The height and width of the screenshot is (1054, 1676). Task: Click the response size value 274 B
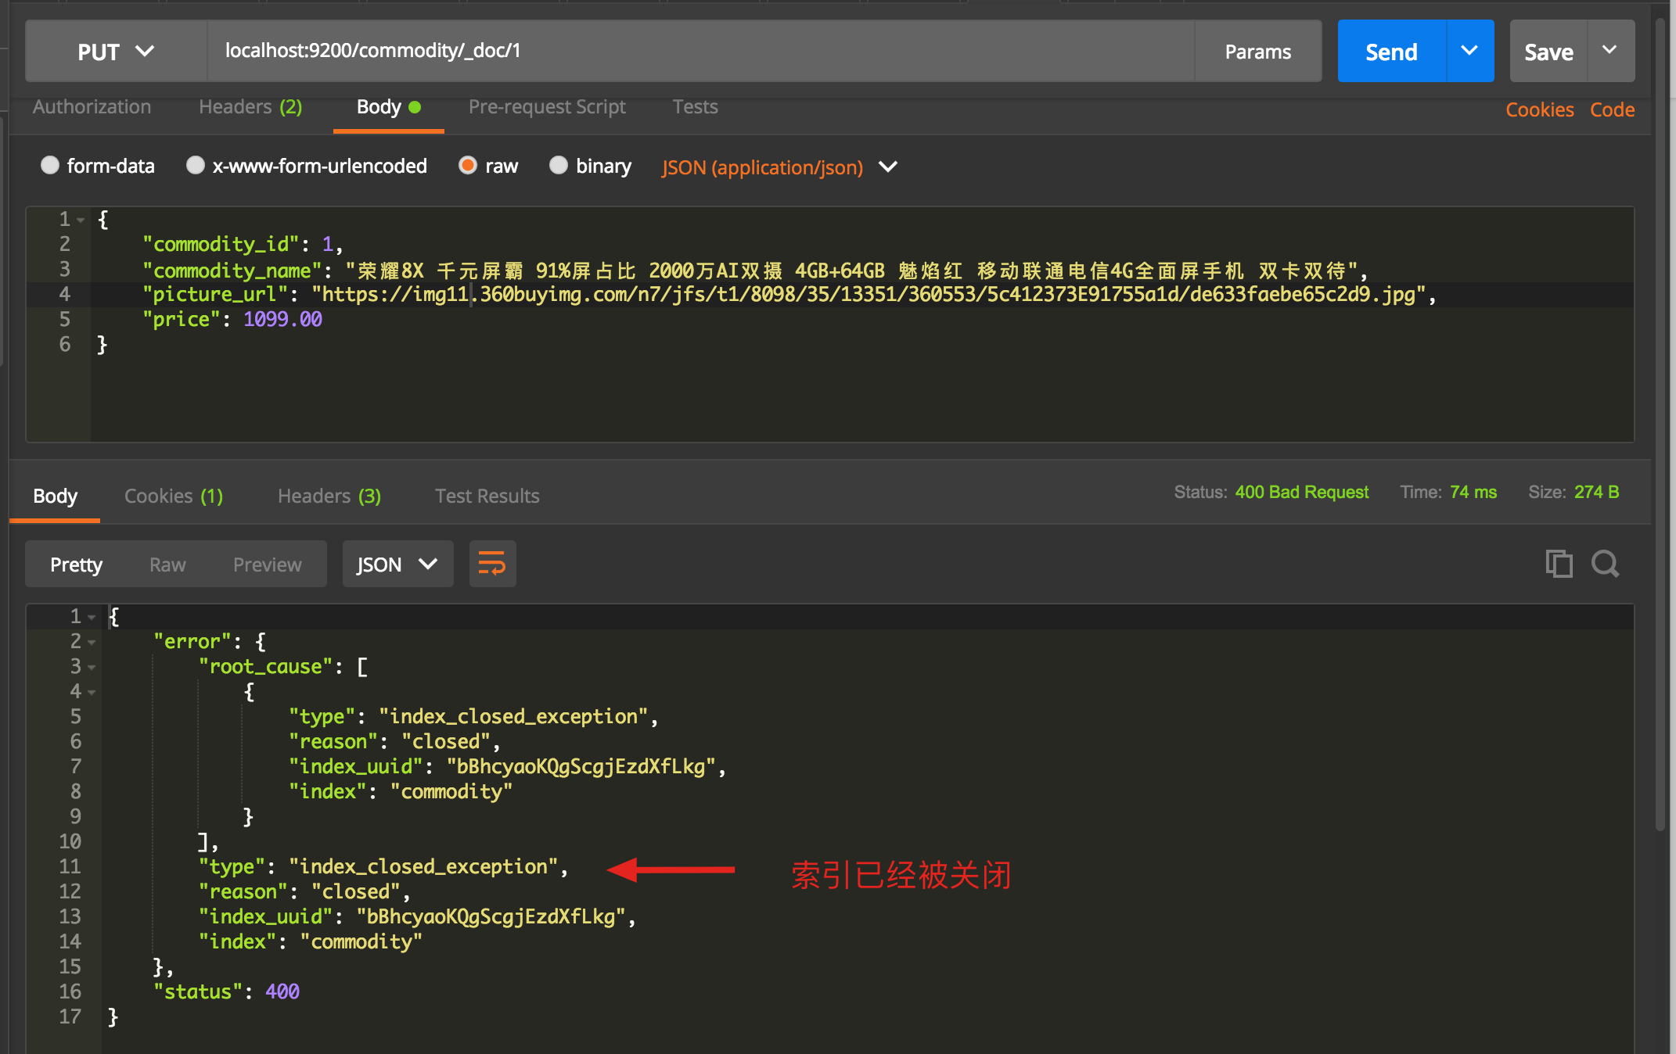point(1596,493)
